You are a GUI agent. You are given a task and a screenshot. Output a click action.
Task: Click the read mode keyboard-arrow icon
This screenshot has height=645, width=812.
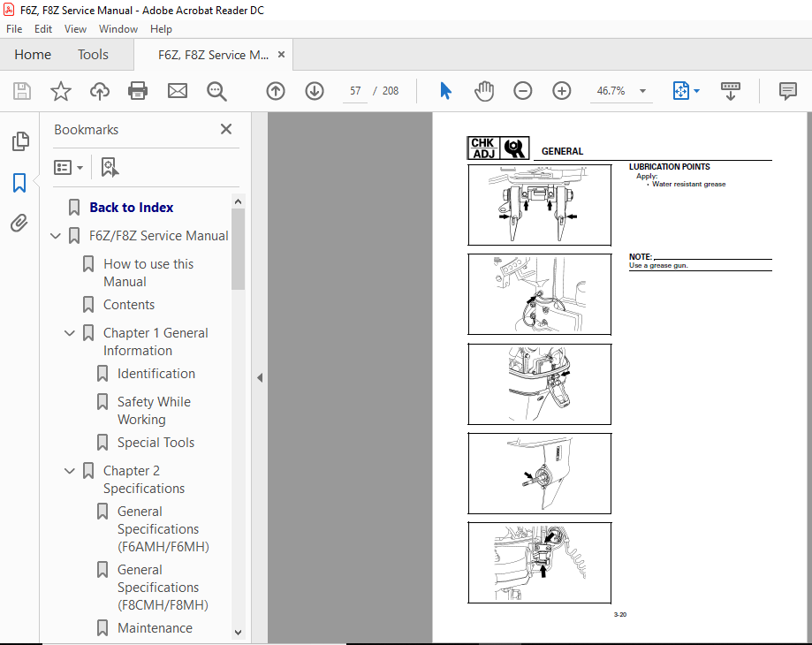[x=730, y=91]
